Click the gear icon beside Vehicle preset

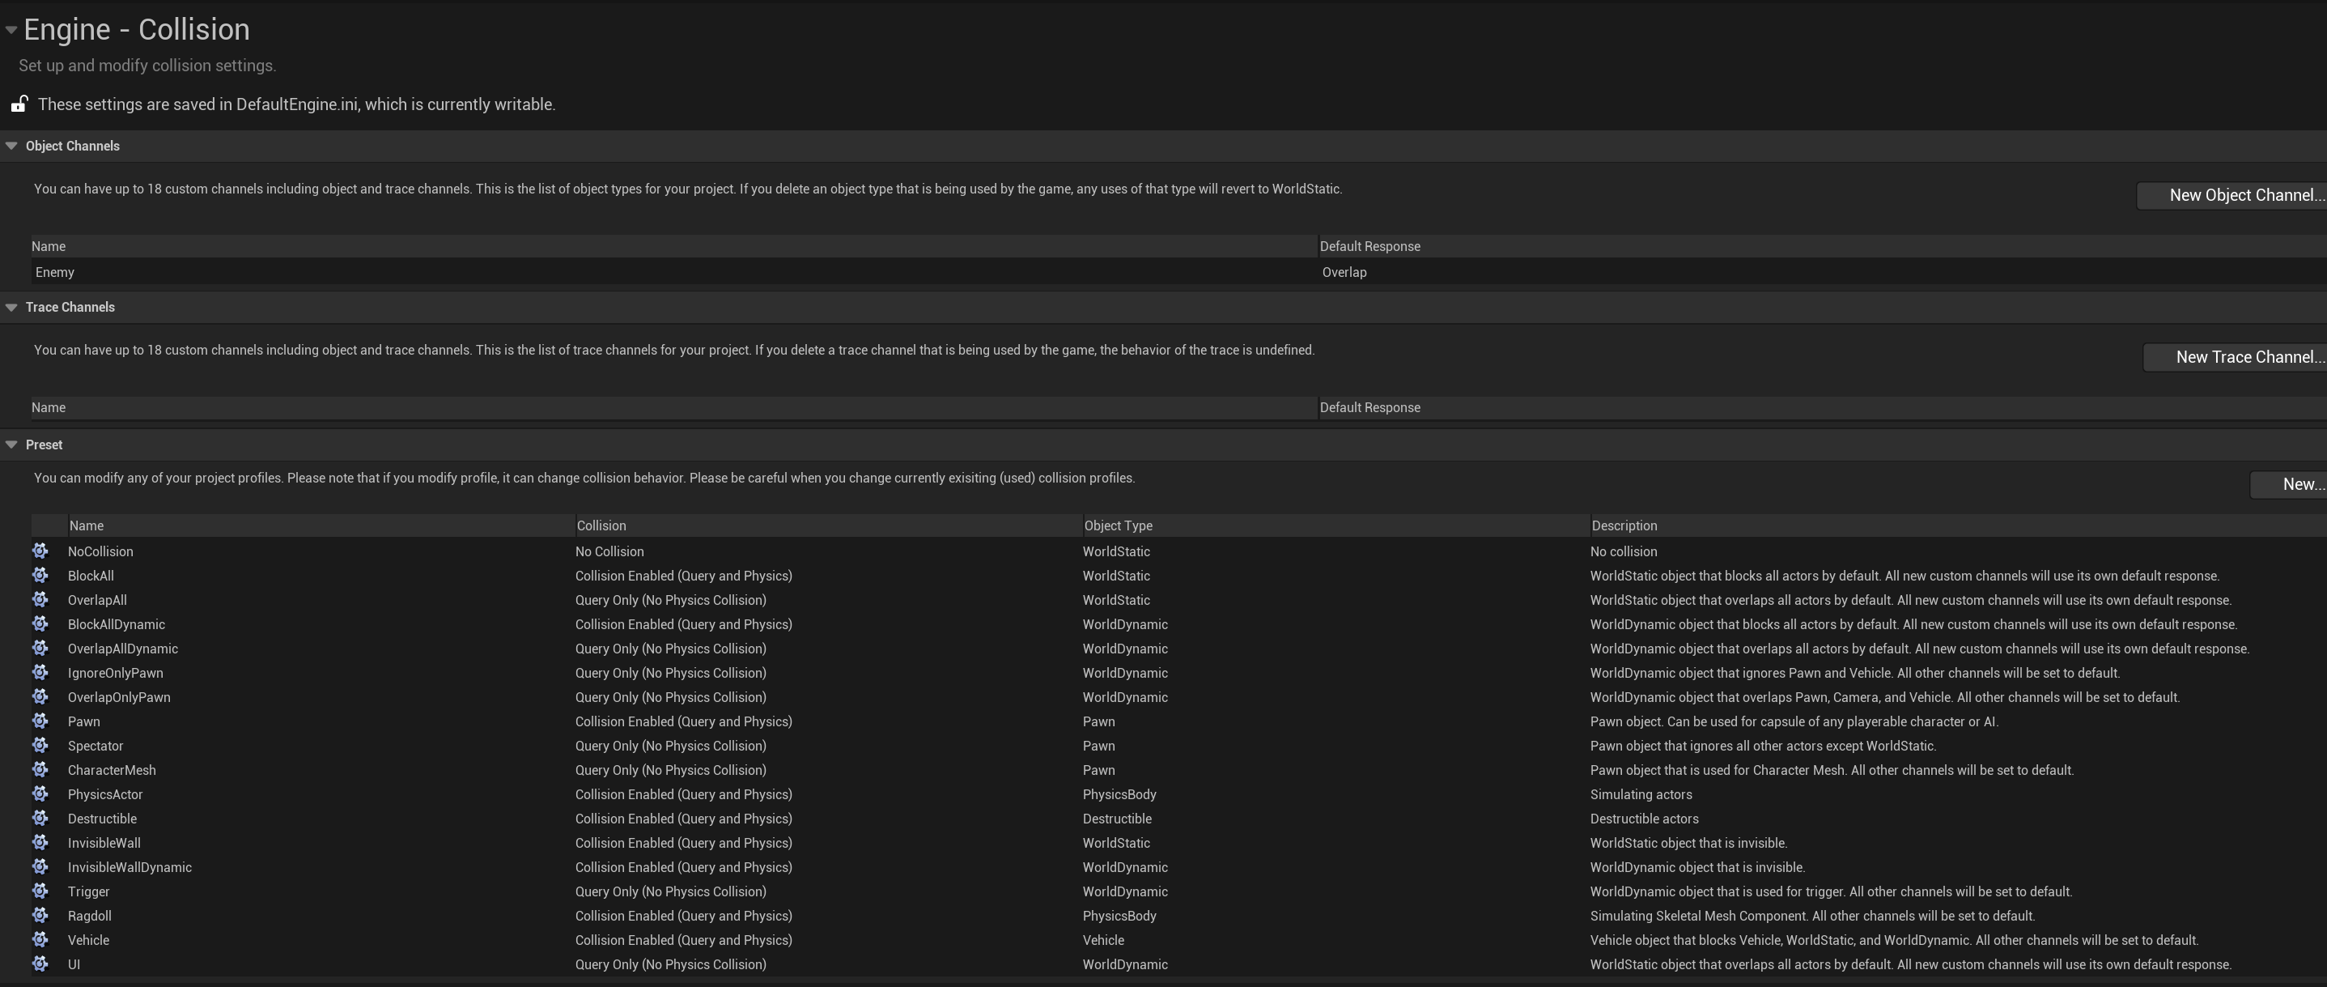pos(40,939)
